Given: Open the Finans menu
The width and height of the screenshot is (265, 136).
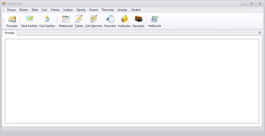Looking at the screenshot, I should coord(94,10).
